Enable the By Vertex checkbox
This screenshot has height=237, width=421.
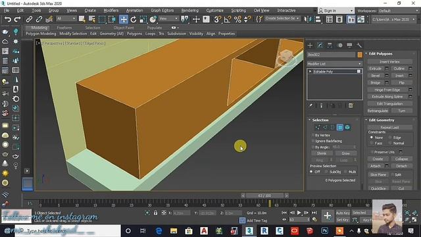(313, 135)
